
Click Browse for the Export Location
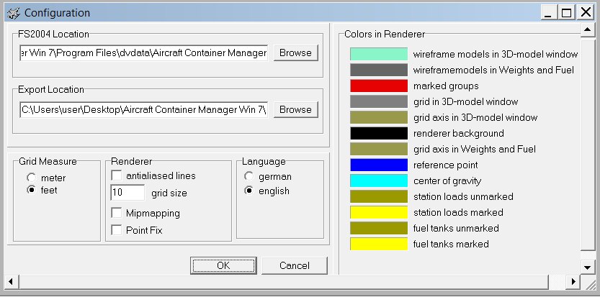pos(295,110)
